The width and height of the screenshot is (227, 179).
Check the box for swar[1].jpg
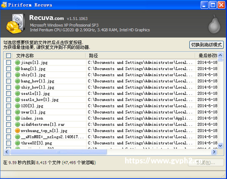(8, 112)
